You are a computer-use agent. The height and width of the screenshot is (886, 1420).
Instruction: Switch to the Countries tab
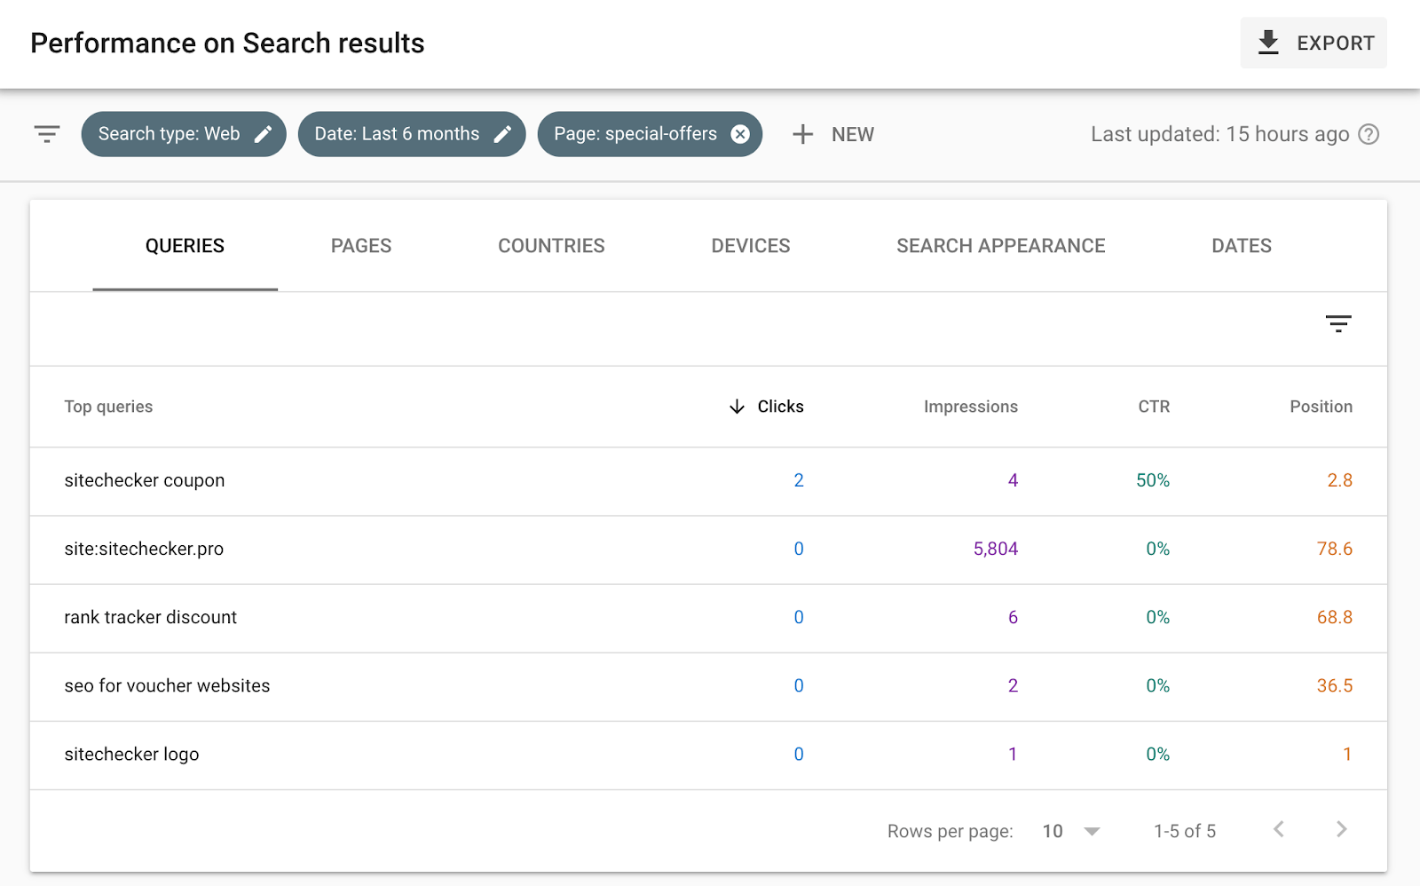[x=551, y=246]
